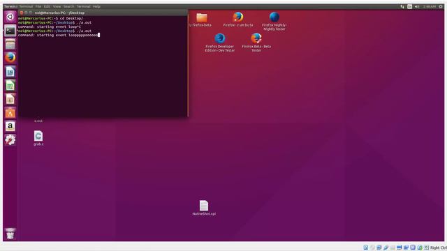Click the a.out label on the desktop

tap(38, 121)
